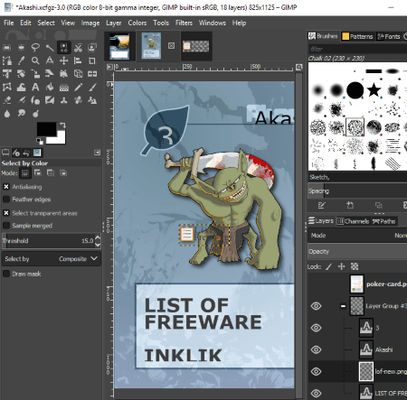The height and width of the screenshot is (400, 407).
Task: Select the Crop tool
Action: tap(92, 60)
